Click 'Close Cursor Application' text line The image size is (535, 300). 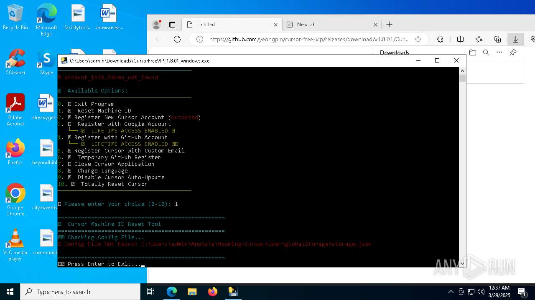(x=114, y=164)
